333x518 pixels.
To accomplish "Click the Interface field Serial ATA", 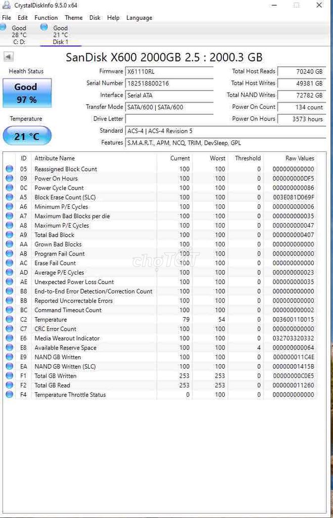I will click(x=169, y=95).
